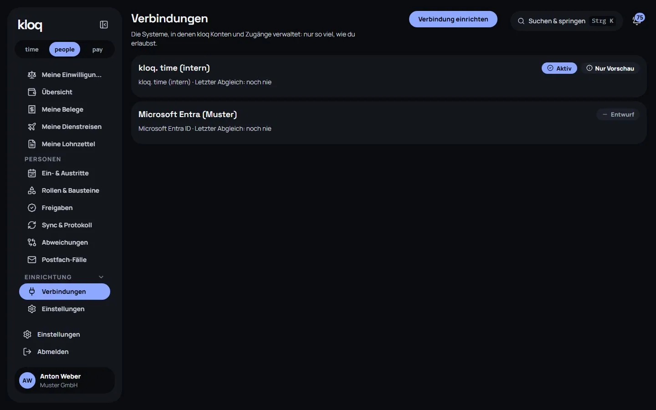The height and width of the screenshot is (410, 656).
Task: Open Abweichungen via its compare icon
Action: pos(32,242)
